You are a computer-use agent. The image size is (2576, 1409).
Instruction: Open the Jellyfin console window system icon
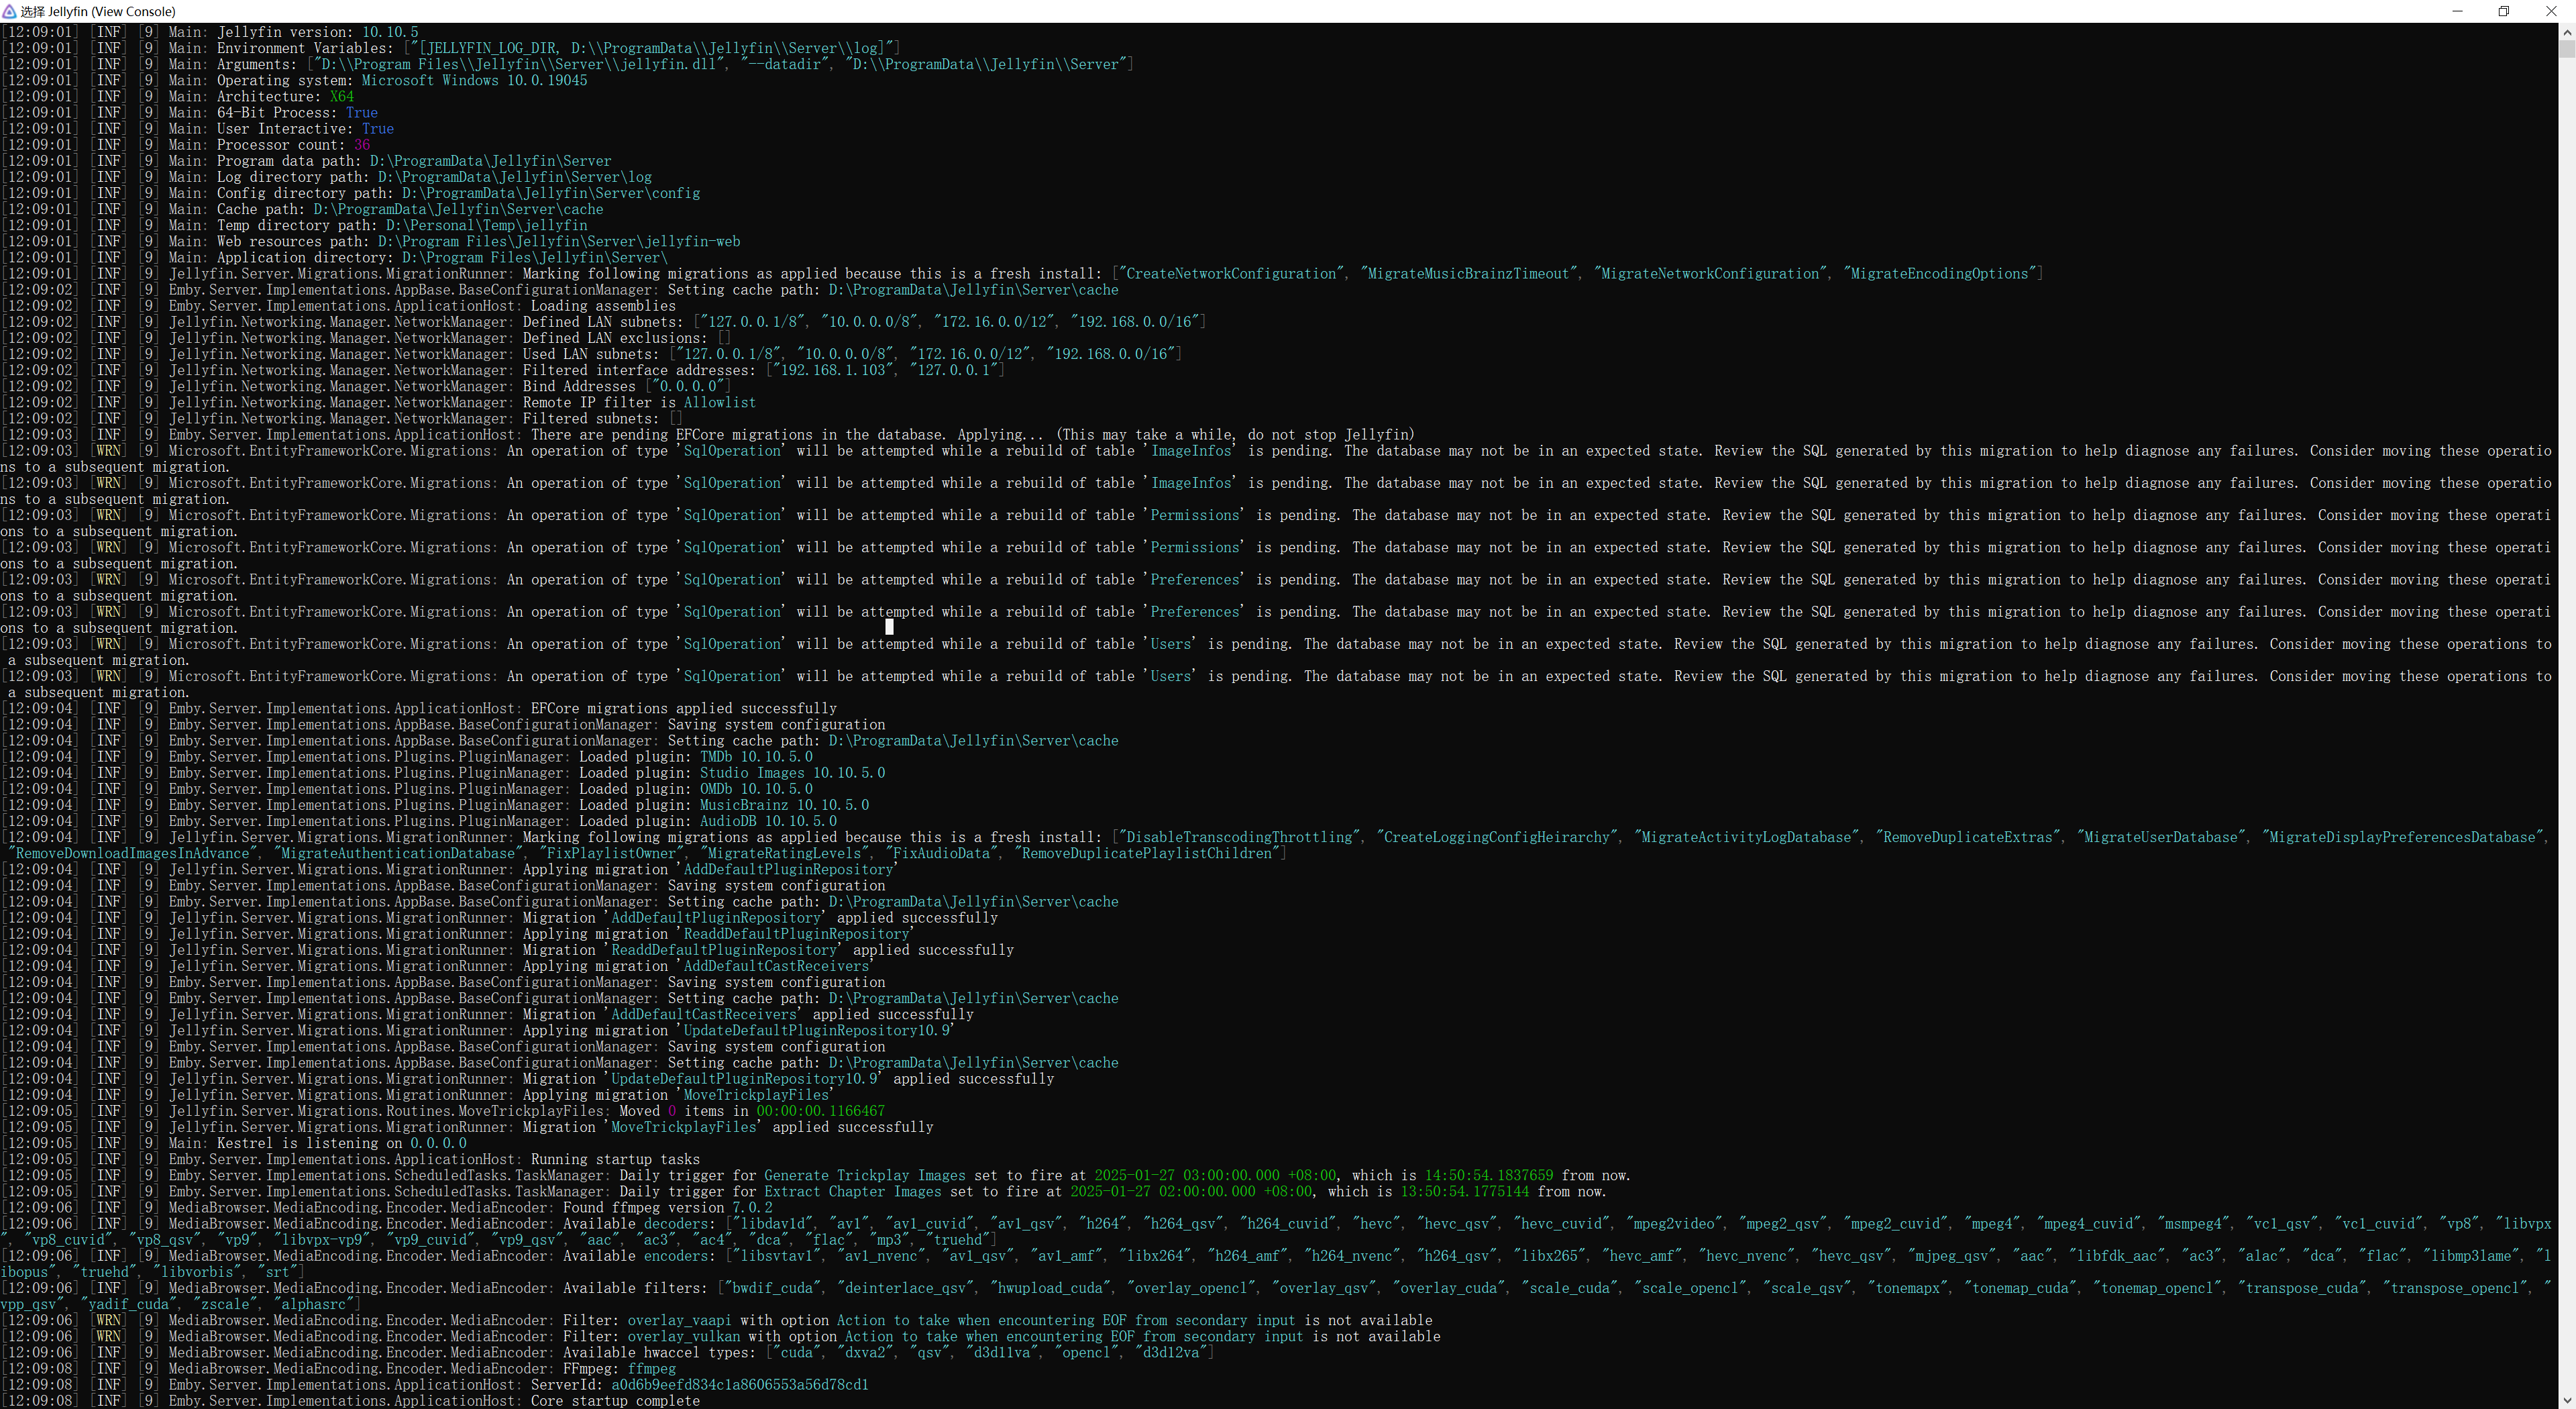[9, 11]
